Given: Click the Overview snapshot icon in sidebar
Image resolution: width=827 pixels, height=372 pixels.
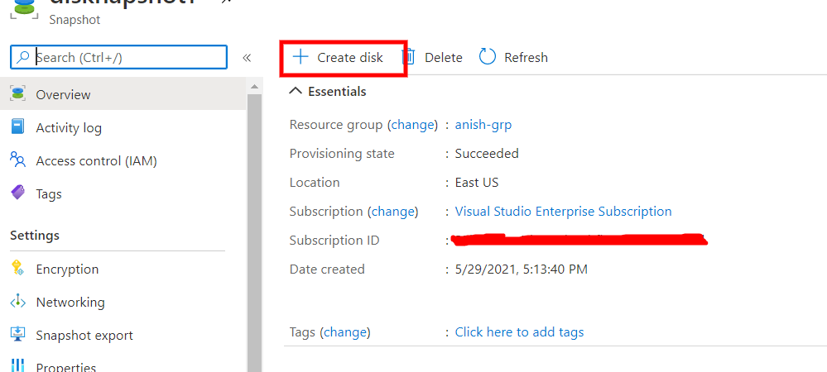Looking at the screenshot, I should pos(18,94).
